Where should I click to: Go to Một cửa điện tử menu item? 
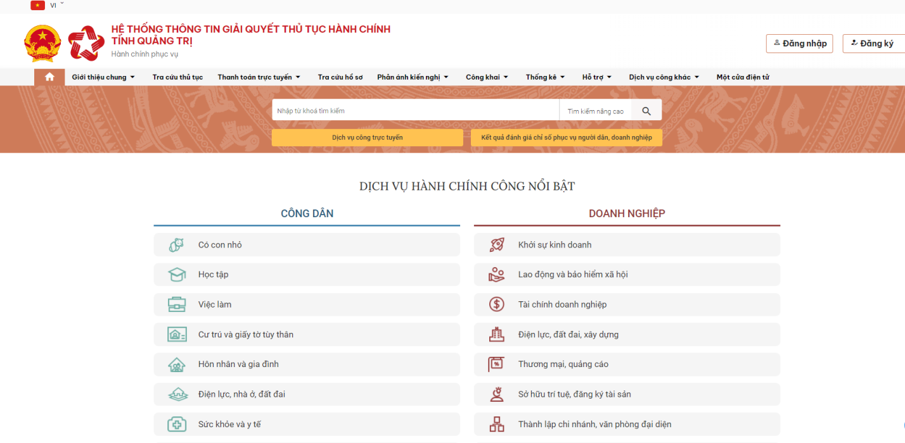point(743,77)
